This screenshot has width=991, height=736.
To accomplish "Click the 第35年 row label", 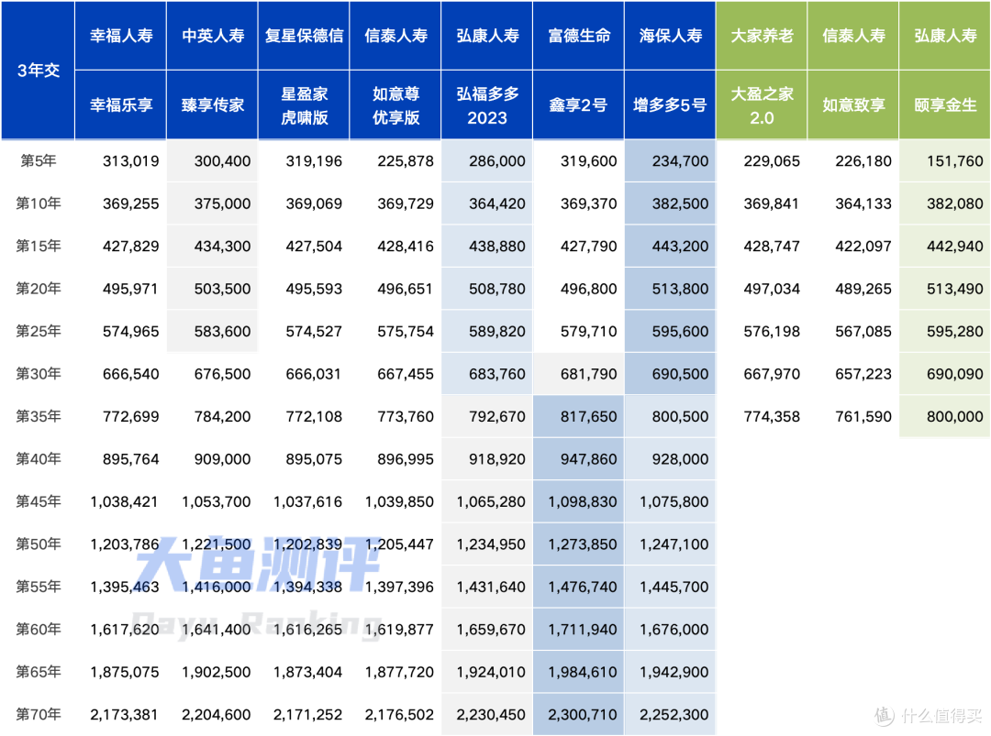I will [39, 417].
